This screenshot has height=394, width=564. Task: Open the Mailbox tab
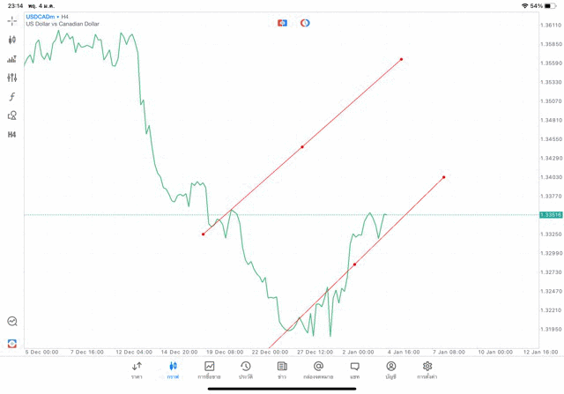tap(318, 369)
